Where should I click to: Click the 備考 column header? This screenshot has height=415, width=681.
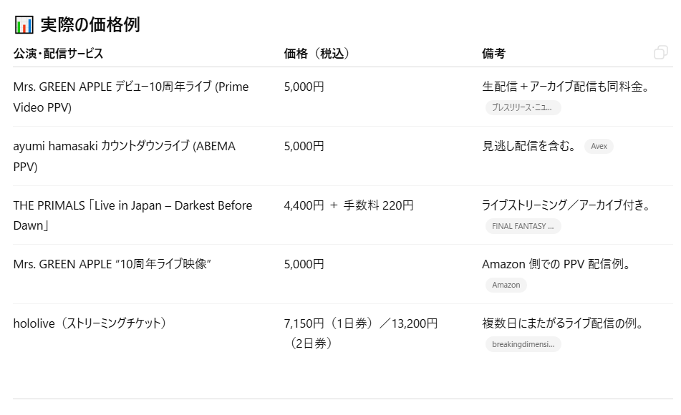coord(493,54)
